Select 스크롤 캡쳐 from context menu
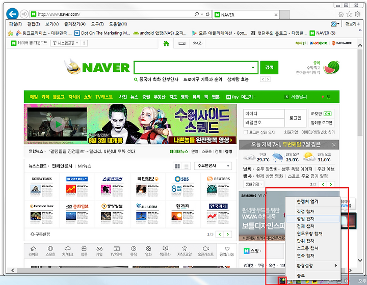 (x=307, y=248)
